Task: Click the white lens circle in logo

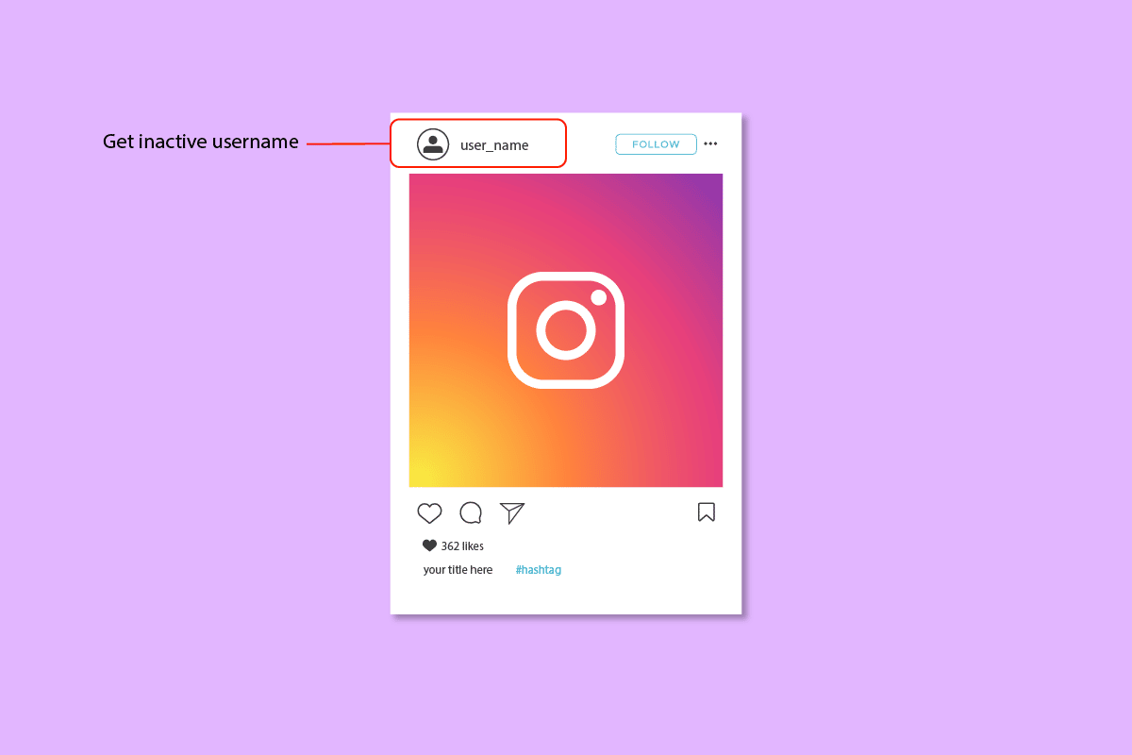Action: [566, 330]
